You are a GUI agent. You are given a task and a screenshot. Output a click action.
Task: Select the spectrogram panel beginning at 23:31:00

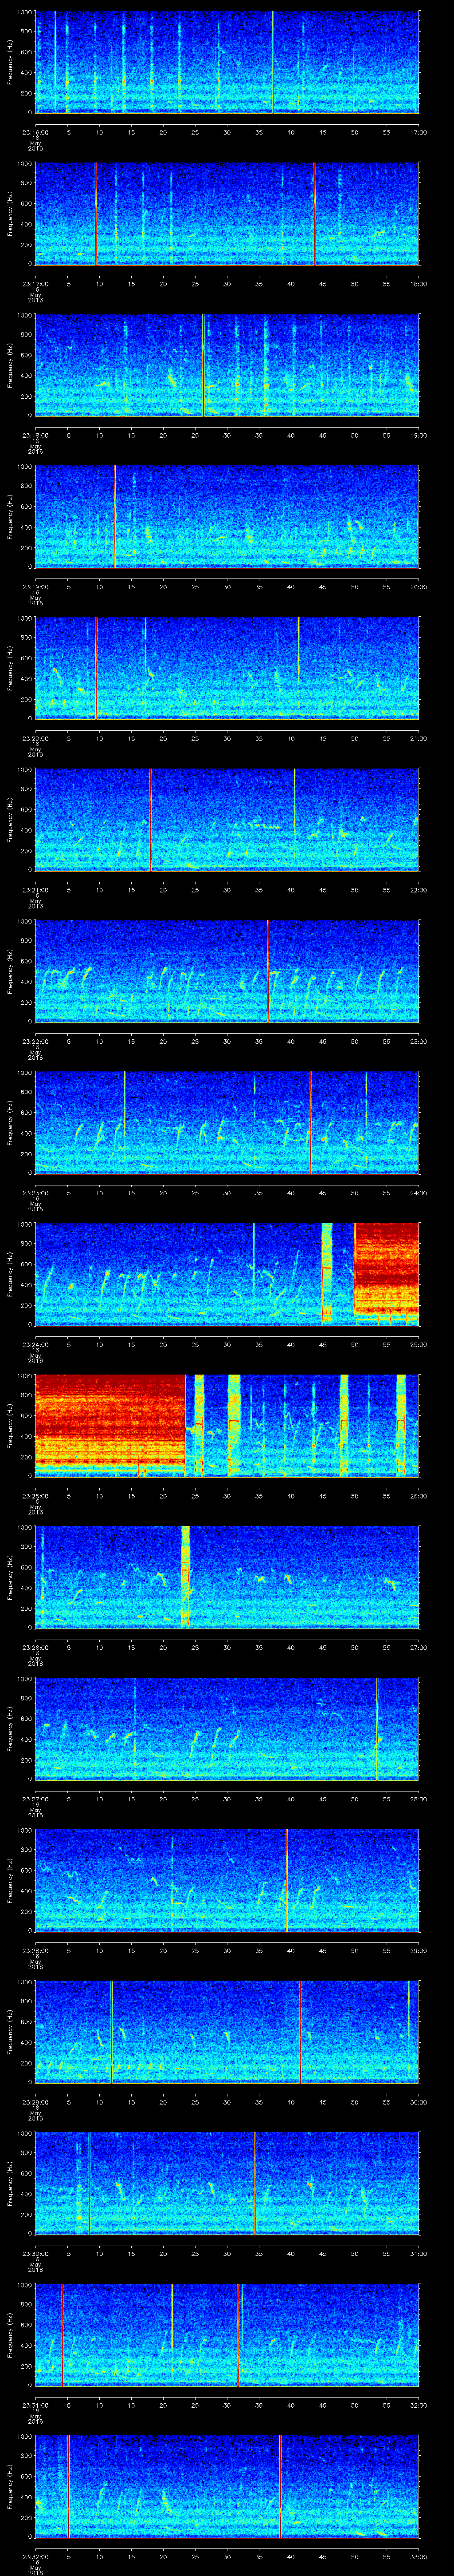[227, 2335]
